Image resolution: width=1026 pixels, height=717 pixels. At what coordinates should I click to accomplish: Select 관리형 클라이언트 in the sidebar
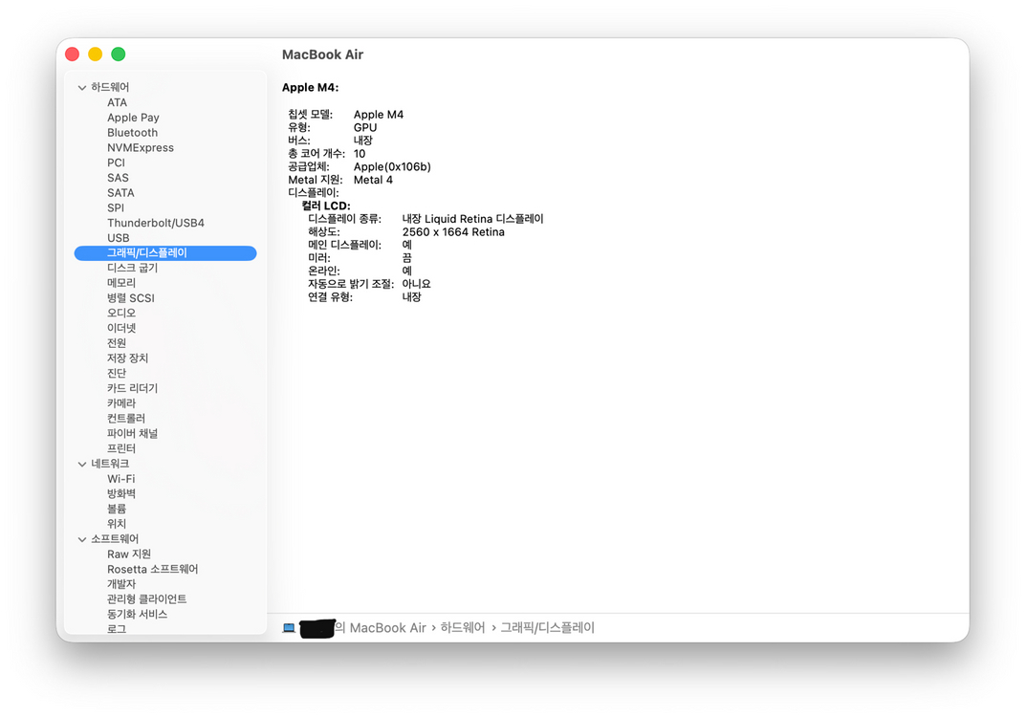(146, 600)
